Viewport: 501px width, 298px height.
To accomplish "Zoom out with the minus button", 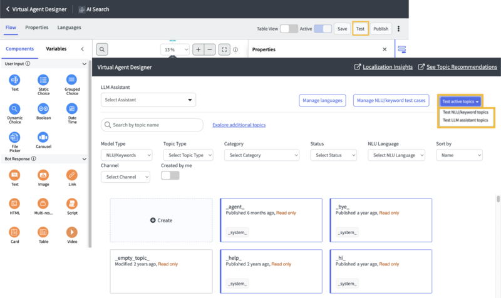I will coord(210,49).
